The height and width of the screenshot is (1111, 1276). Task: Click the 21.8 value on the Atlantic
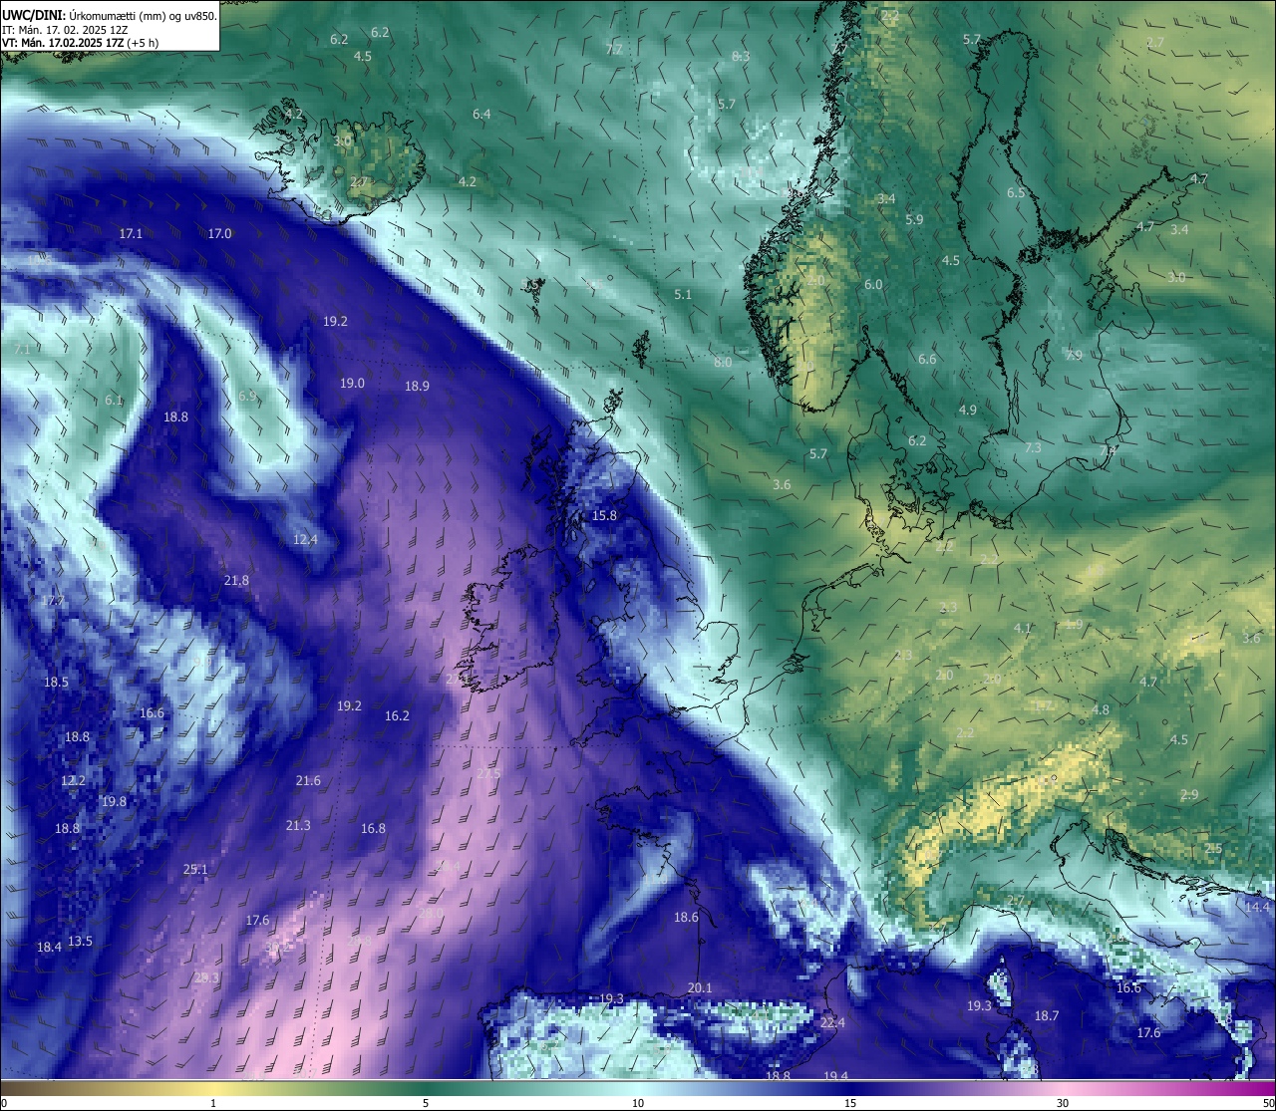[x=236, y=580]
